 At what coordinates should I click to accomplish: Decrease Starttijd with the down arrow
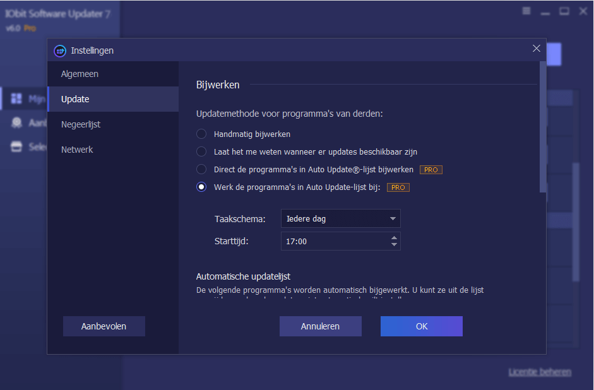(x=395, y=244)
